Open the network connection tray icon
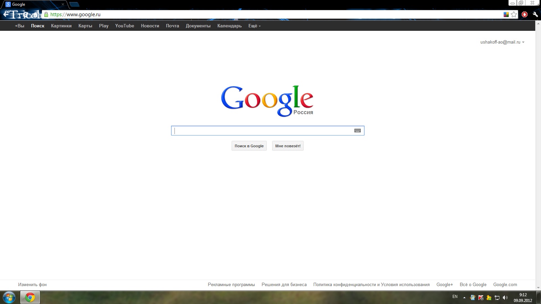541x304 pixels. click(x=497, y=298)
